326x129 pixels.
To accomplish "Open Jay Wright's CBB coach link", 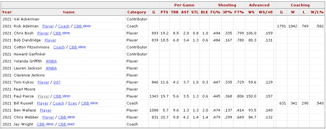I will 66,125.
